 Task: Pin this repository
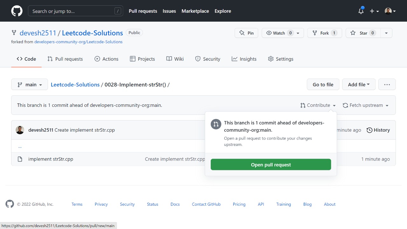[246, 33]
